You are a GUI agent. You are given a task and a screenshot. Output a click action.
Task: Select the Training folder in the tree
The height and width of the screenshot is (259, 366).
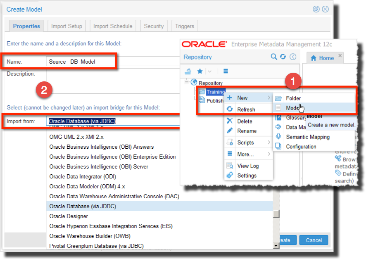point(215,92)
